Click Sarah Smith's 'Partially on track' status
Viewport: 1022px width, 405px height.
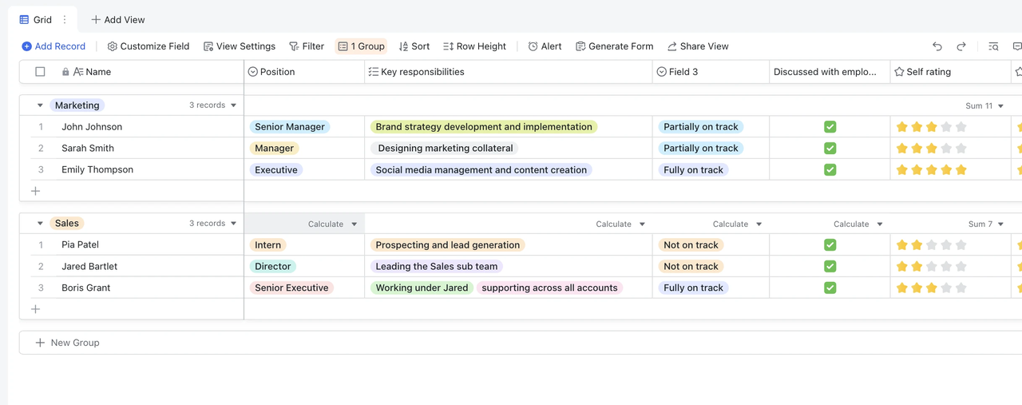tap(701, 149)
